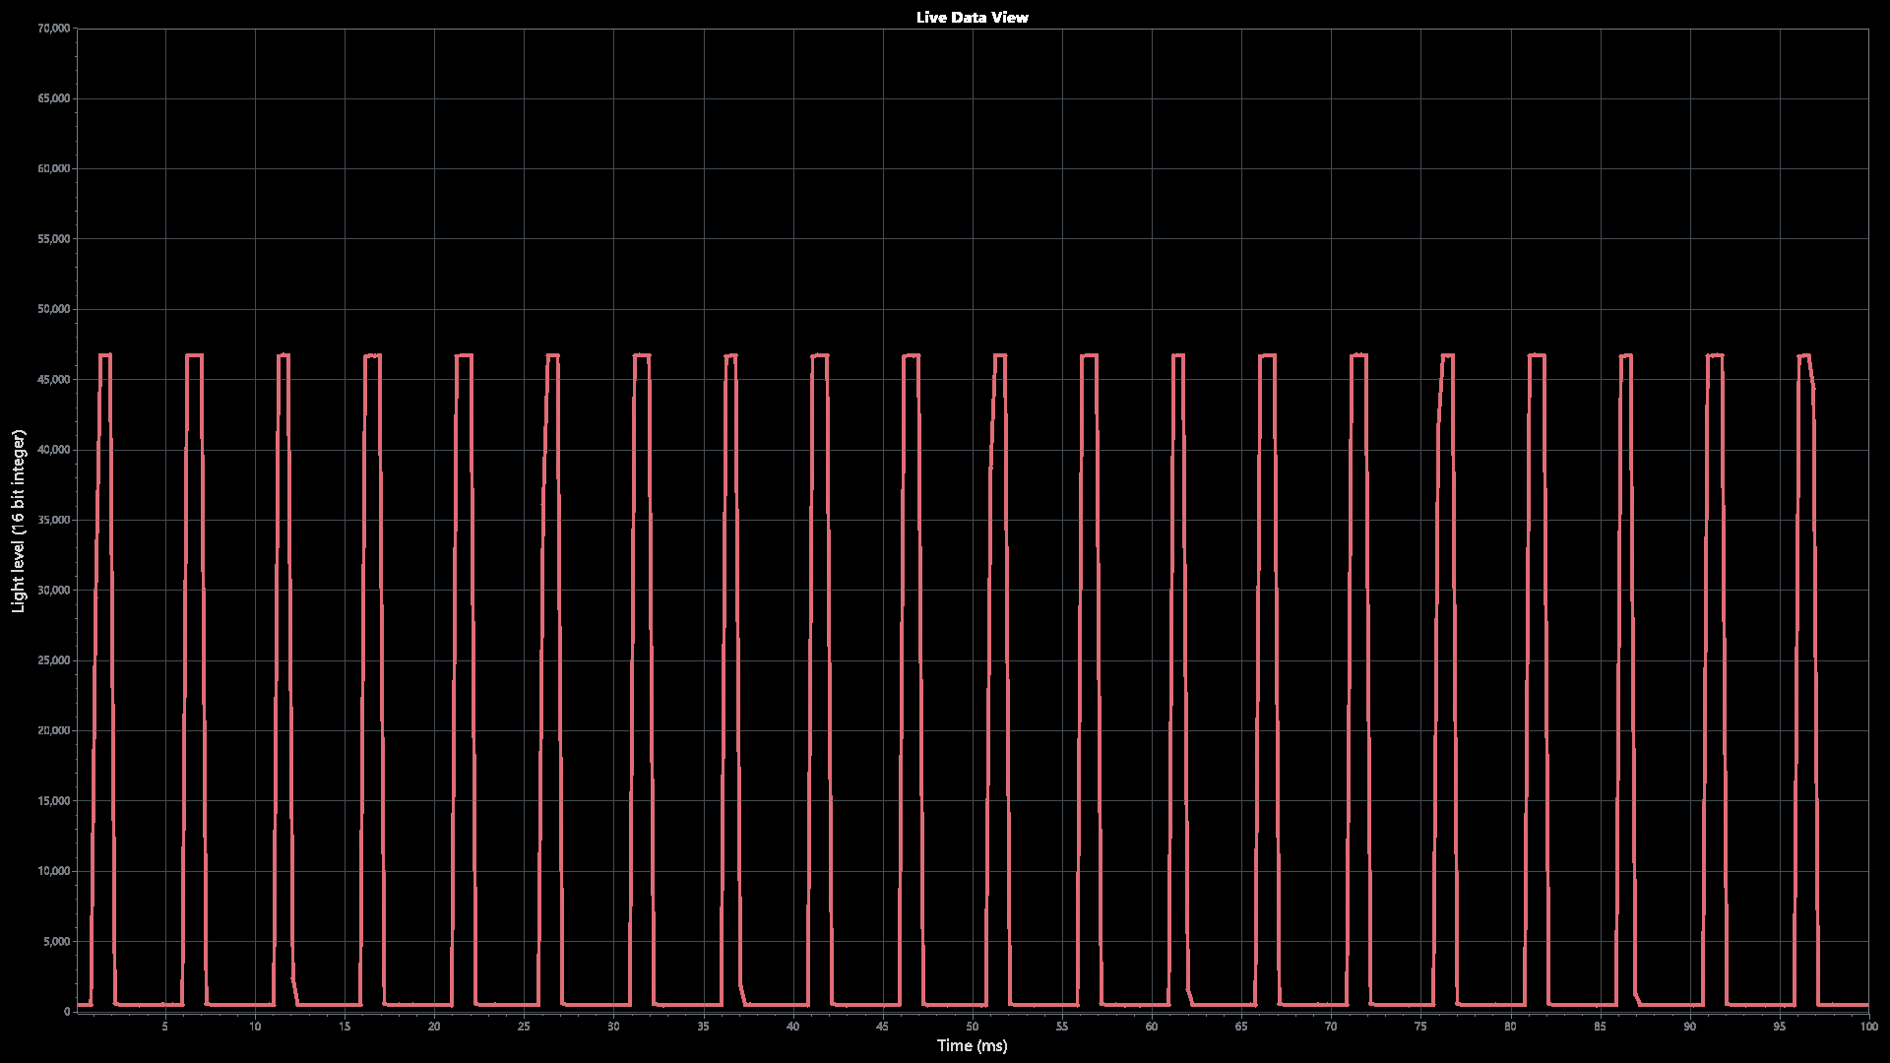Click the pulse peak just after 80 ms
Image resolution: width=1890 pixels, height=1063 pixels.
[1537, 355]
